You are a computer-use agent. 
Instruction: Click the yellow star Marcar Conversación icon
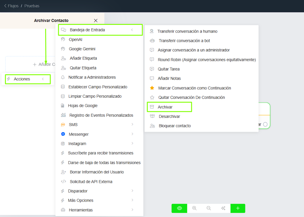[x=152, y=88]
